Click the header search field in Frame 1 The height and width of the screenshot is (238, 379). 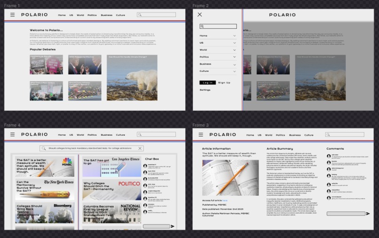point(157,15)
